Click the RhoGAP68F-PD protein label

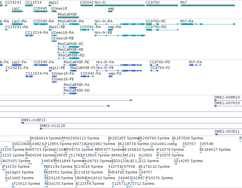point(76,91)
